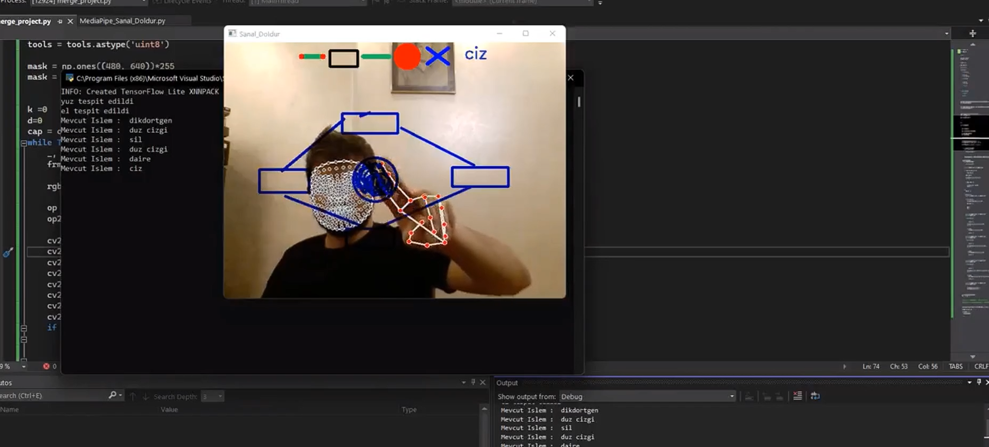This screenshot has height=447, width=989.
Task: Click the Autos panel scroll up arrow
Action: 484,409
